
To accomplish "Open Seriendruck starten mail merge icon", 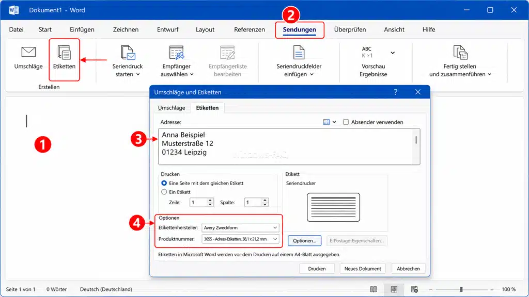I will pos(128,53).
